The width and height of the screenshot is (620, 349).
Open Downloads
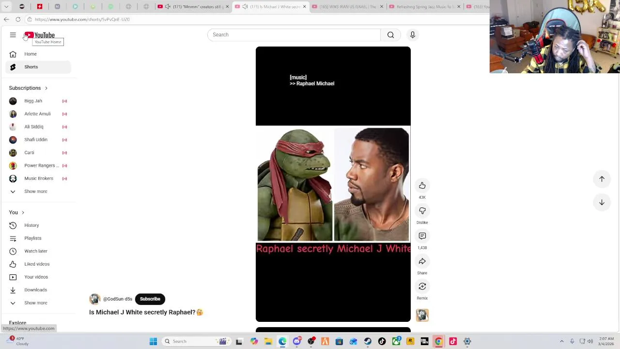pos(38,290)
